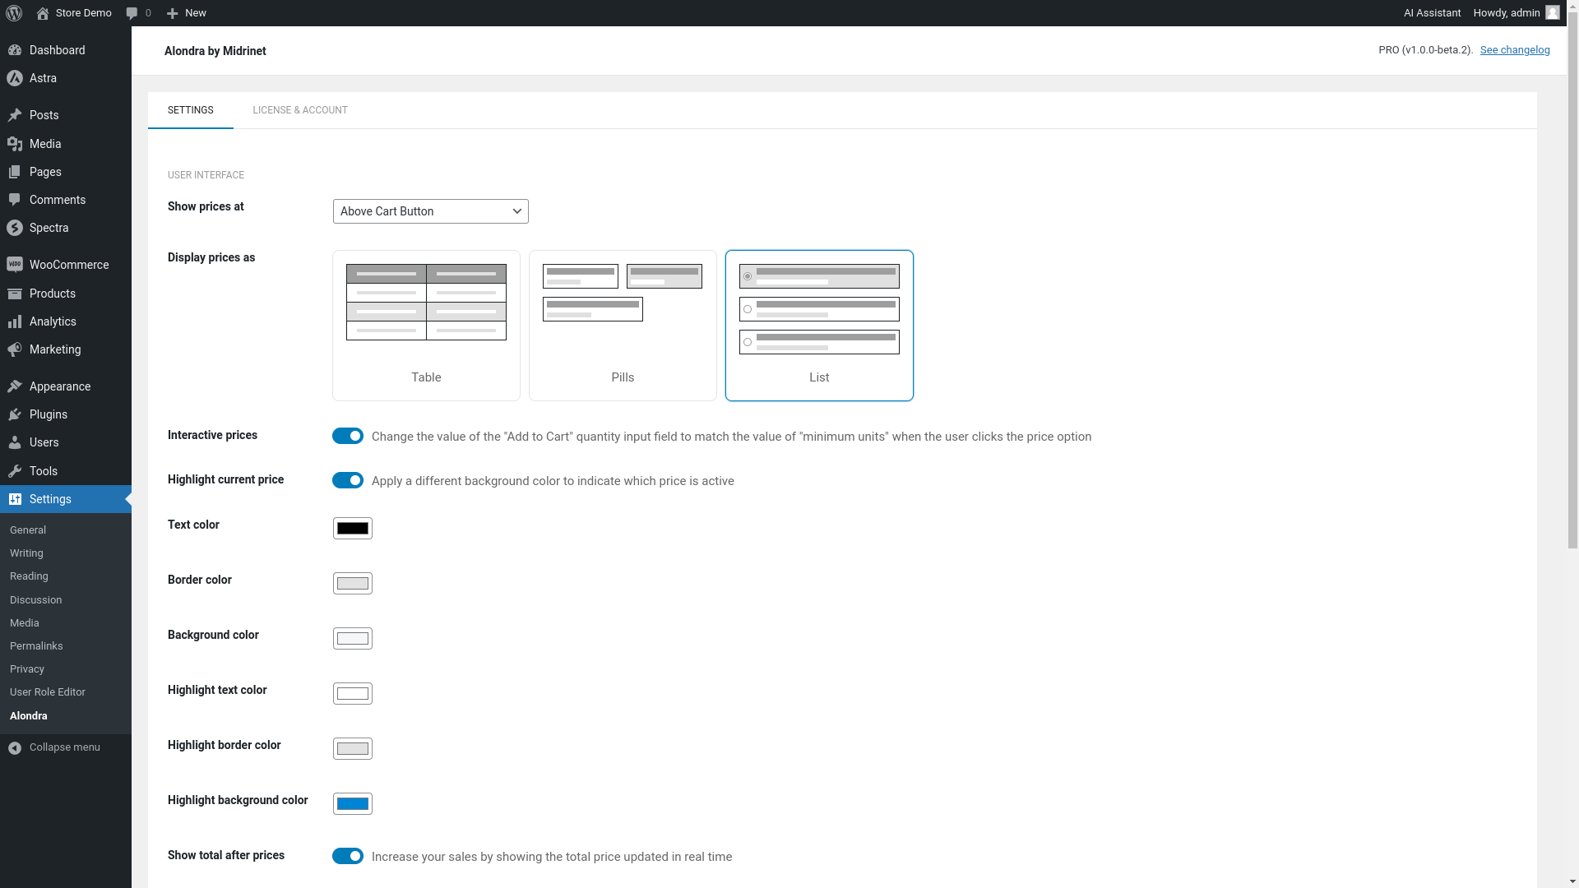Open the Background color swatch

pos(353,639)
